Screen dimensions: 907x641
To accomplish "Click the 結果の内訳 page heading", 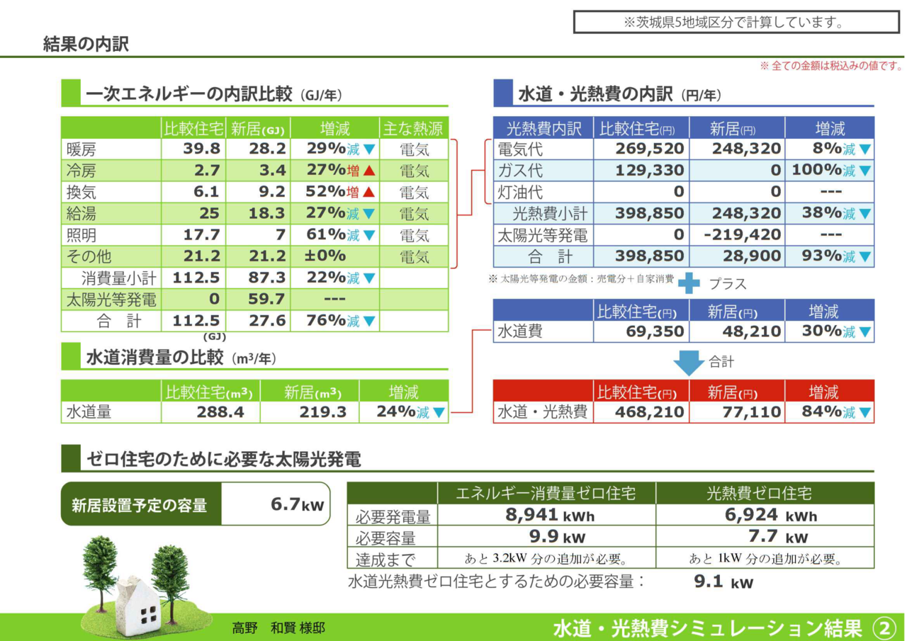I will tap(86, 44).
